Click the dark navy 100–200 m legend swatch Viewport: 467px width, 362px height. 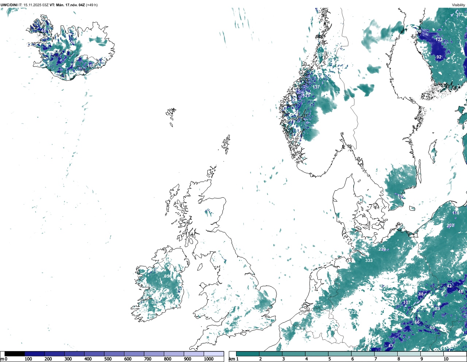[x=35, y=354]
